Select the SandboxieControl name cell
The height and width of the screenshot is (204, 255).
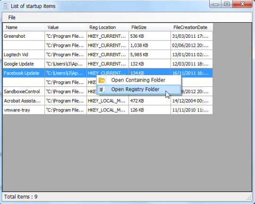click(24, 92)
